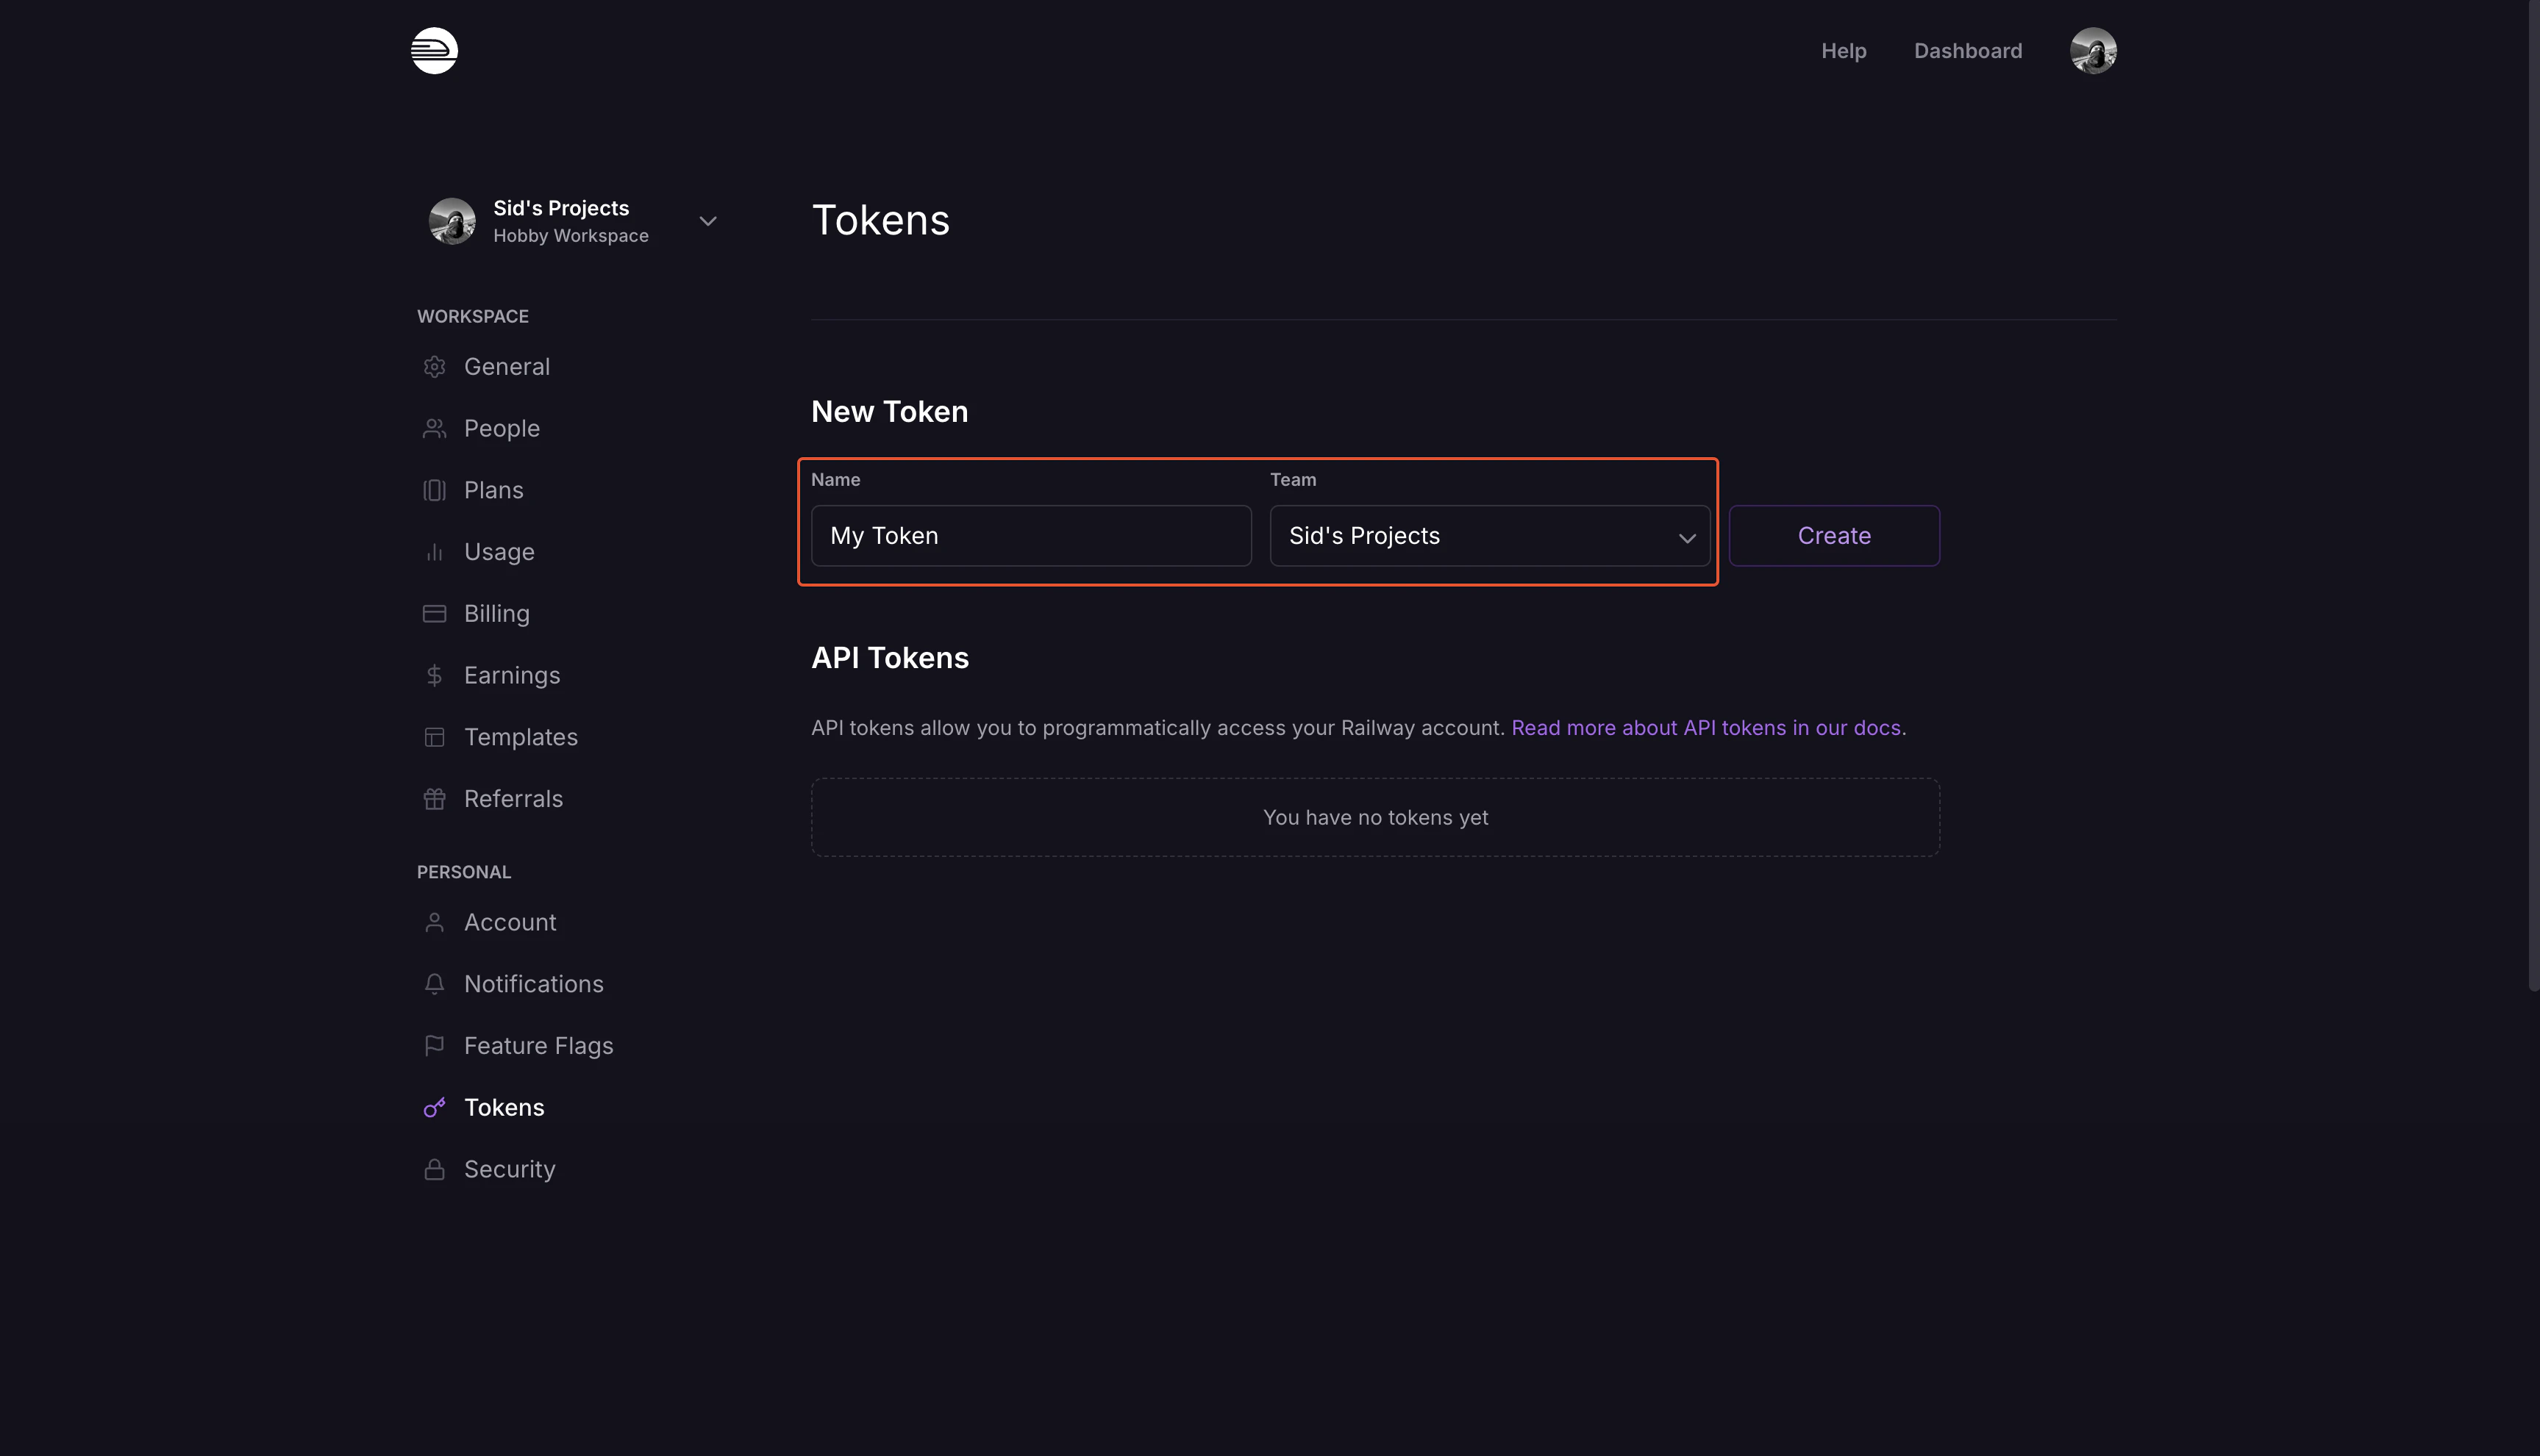
Task: Click the 'PERSONAL' section label
Action: [464, 873]
